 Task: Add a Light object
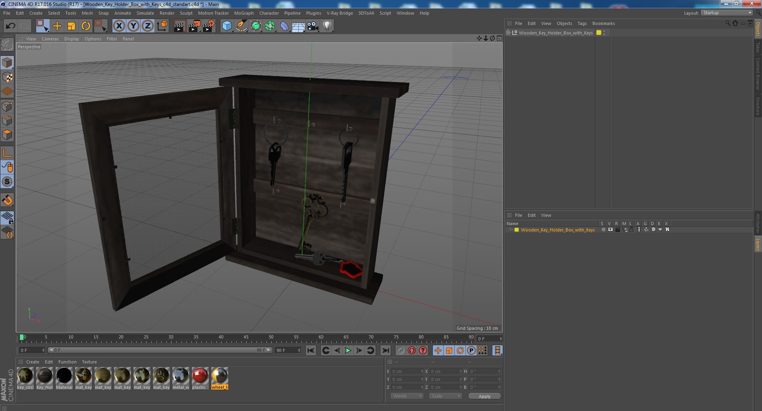click(327, 26)
